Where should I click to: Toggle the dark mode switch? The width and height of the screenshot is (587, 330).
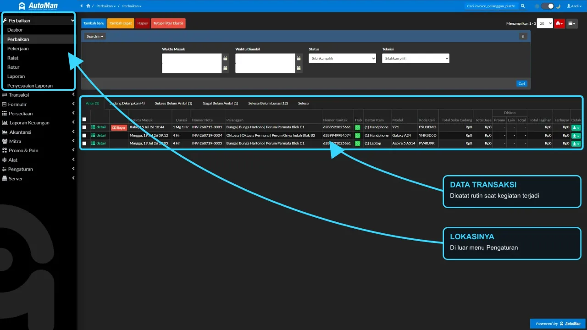click(547, 6)
